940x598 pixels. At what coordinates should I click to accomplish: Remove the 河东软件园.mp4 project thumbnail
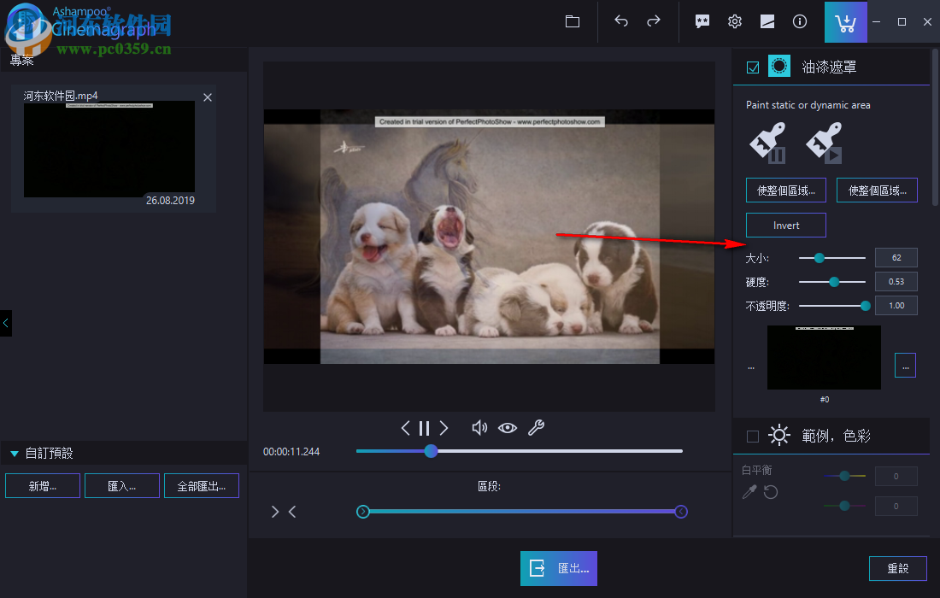click(208, 97)
